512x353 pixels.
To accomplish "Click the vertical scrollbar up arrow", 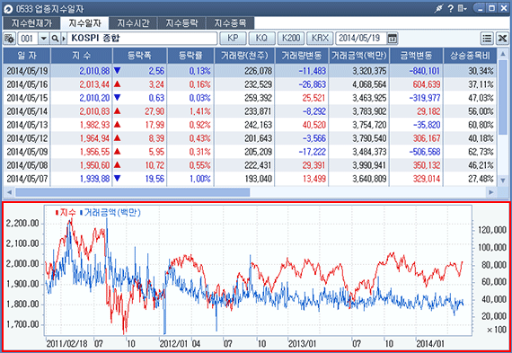I will pos(503,54).
